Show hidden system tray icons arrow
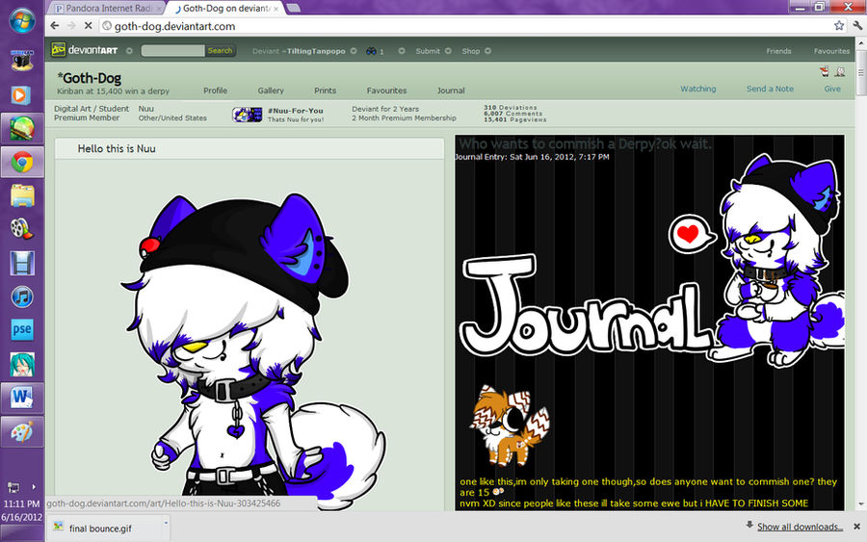 coord(33,487)
